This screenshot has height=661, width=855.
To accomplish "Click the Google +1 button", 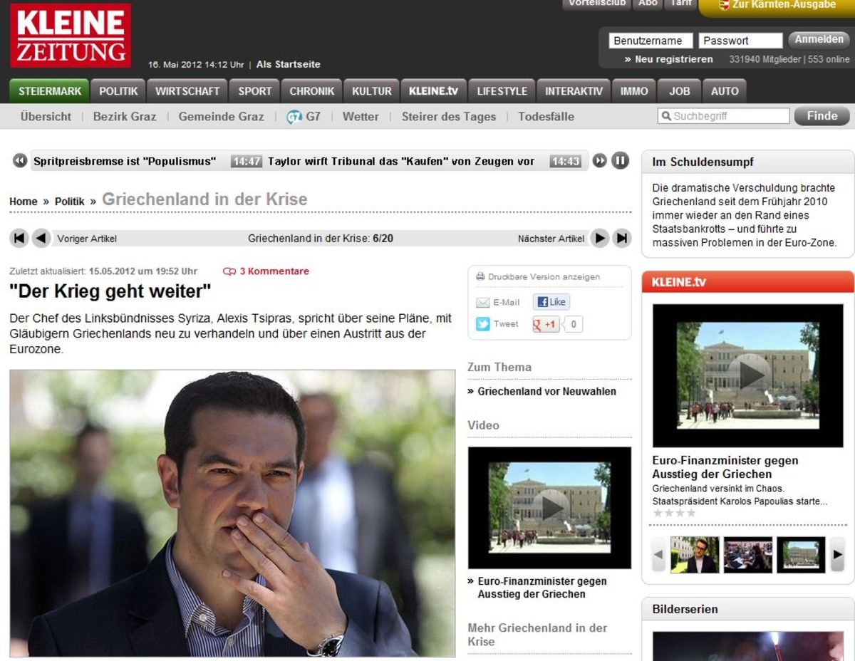I will point(546,325).
